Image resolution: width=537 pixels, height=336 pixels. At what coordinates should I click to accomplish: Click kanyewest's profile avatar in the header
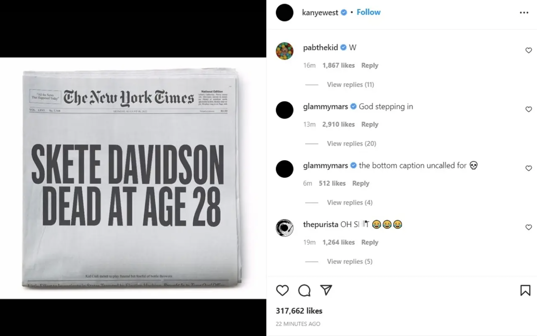(285, 13)
